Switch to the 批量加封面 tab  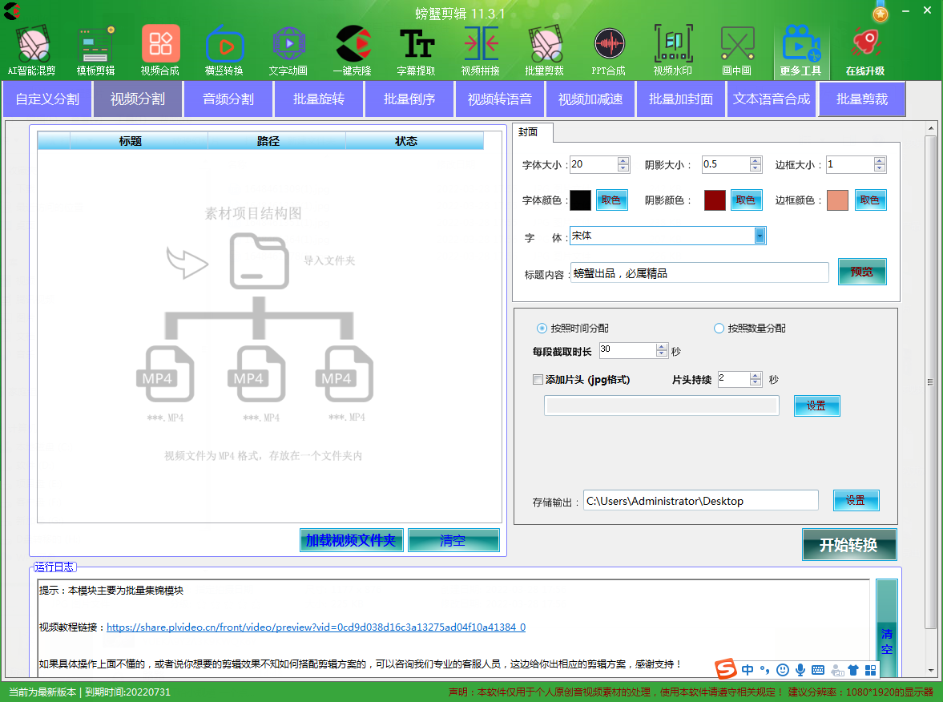[x=681, y=99]
